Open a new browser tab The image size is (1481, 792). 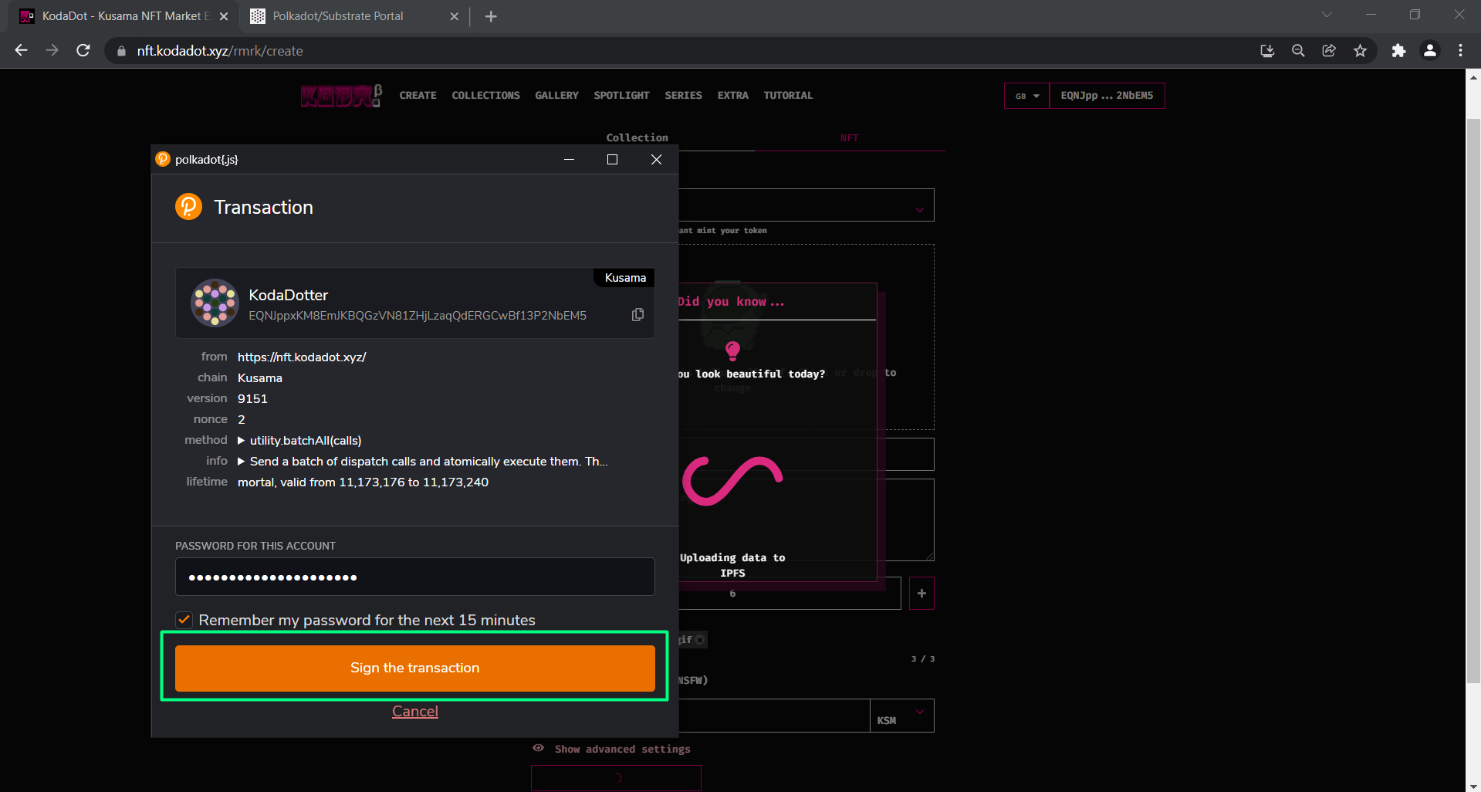[491, 16]
